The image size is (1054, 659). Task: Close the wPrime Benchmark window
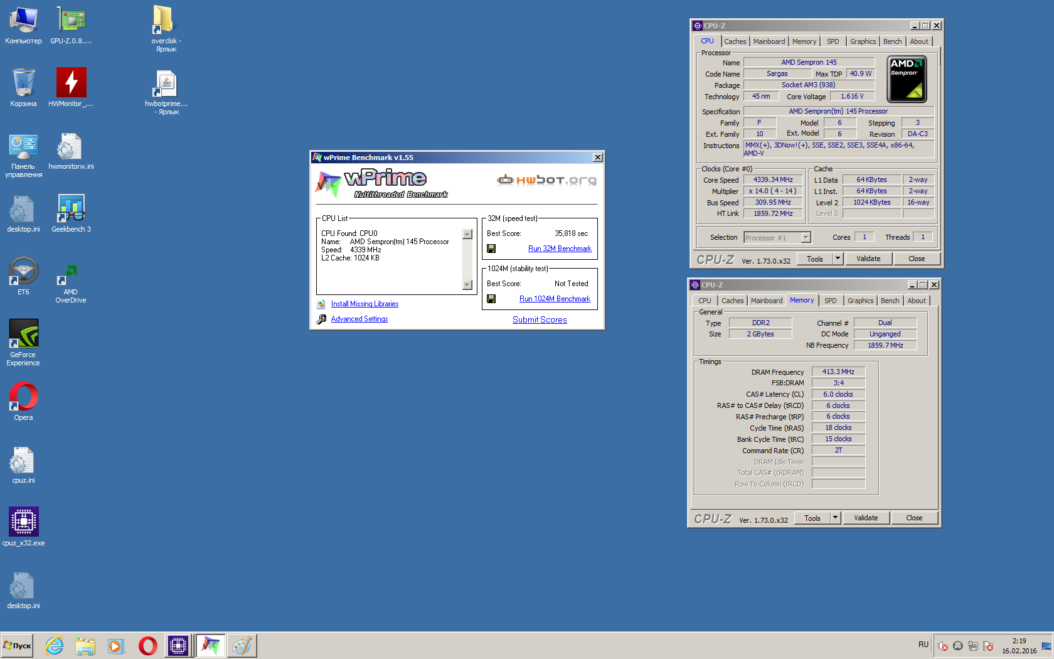click(598, 158)
